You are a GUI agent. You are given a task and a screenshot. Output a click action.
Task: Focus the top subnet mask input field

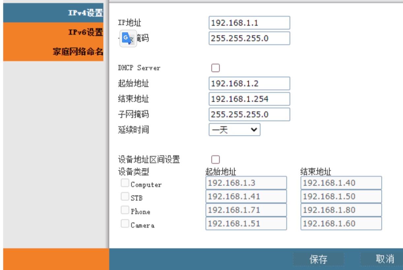point(249,38)
